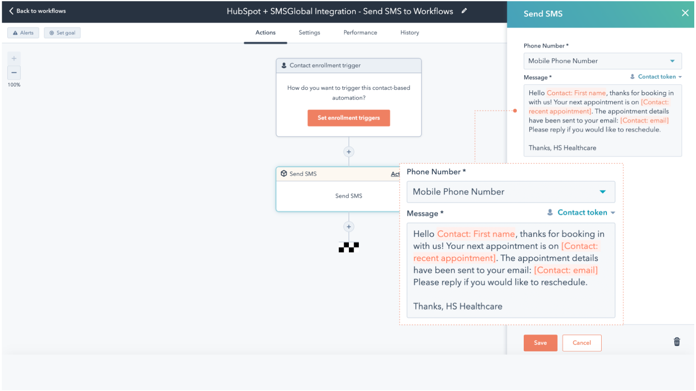696x391 pixels.
Task: Zoom out with the minus icon
Action: (14, 73)
